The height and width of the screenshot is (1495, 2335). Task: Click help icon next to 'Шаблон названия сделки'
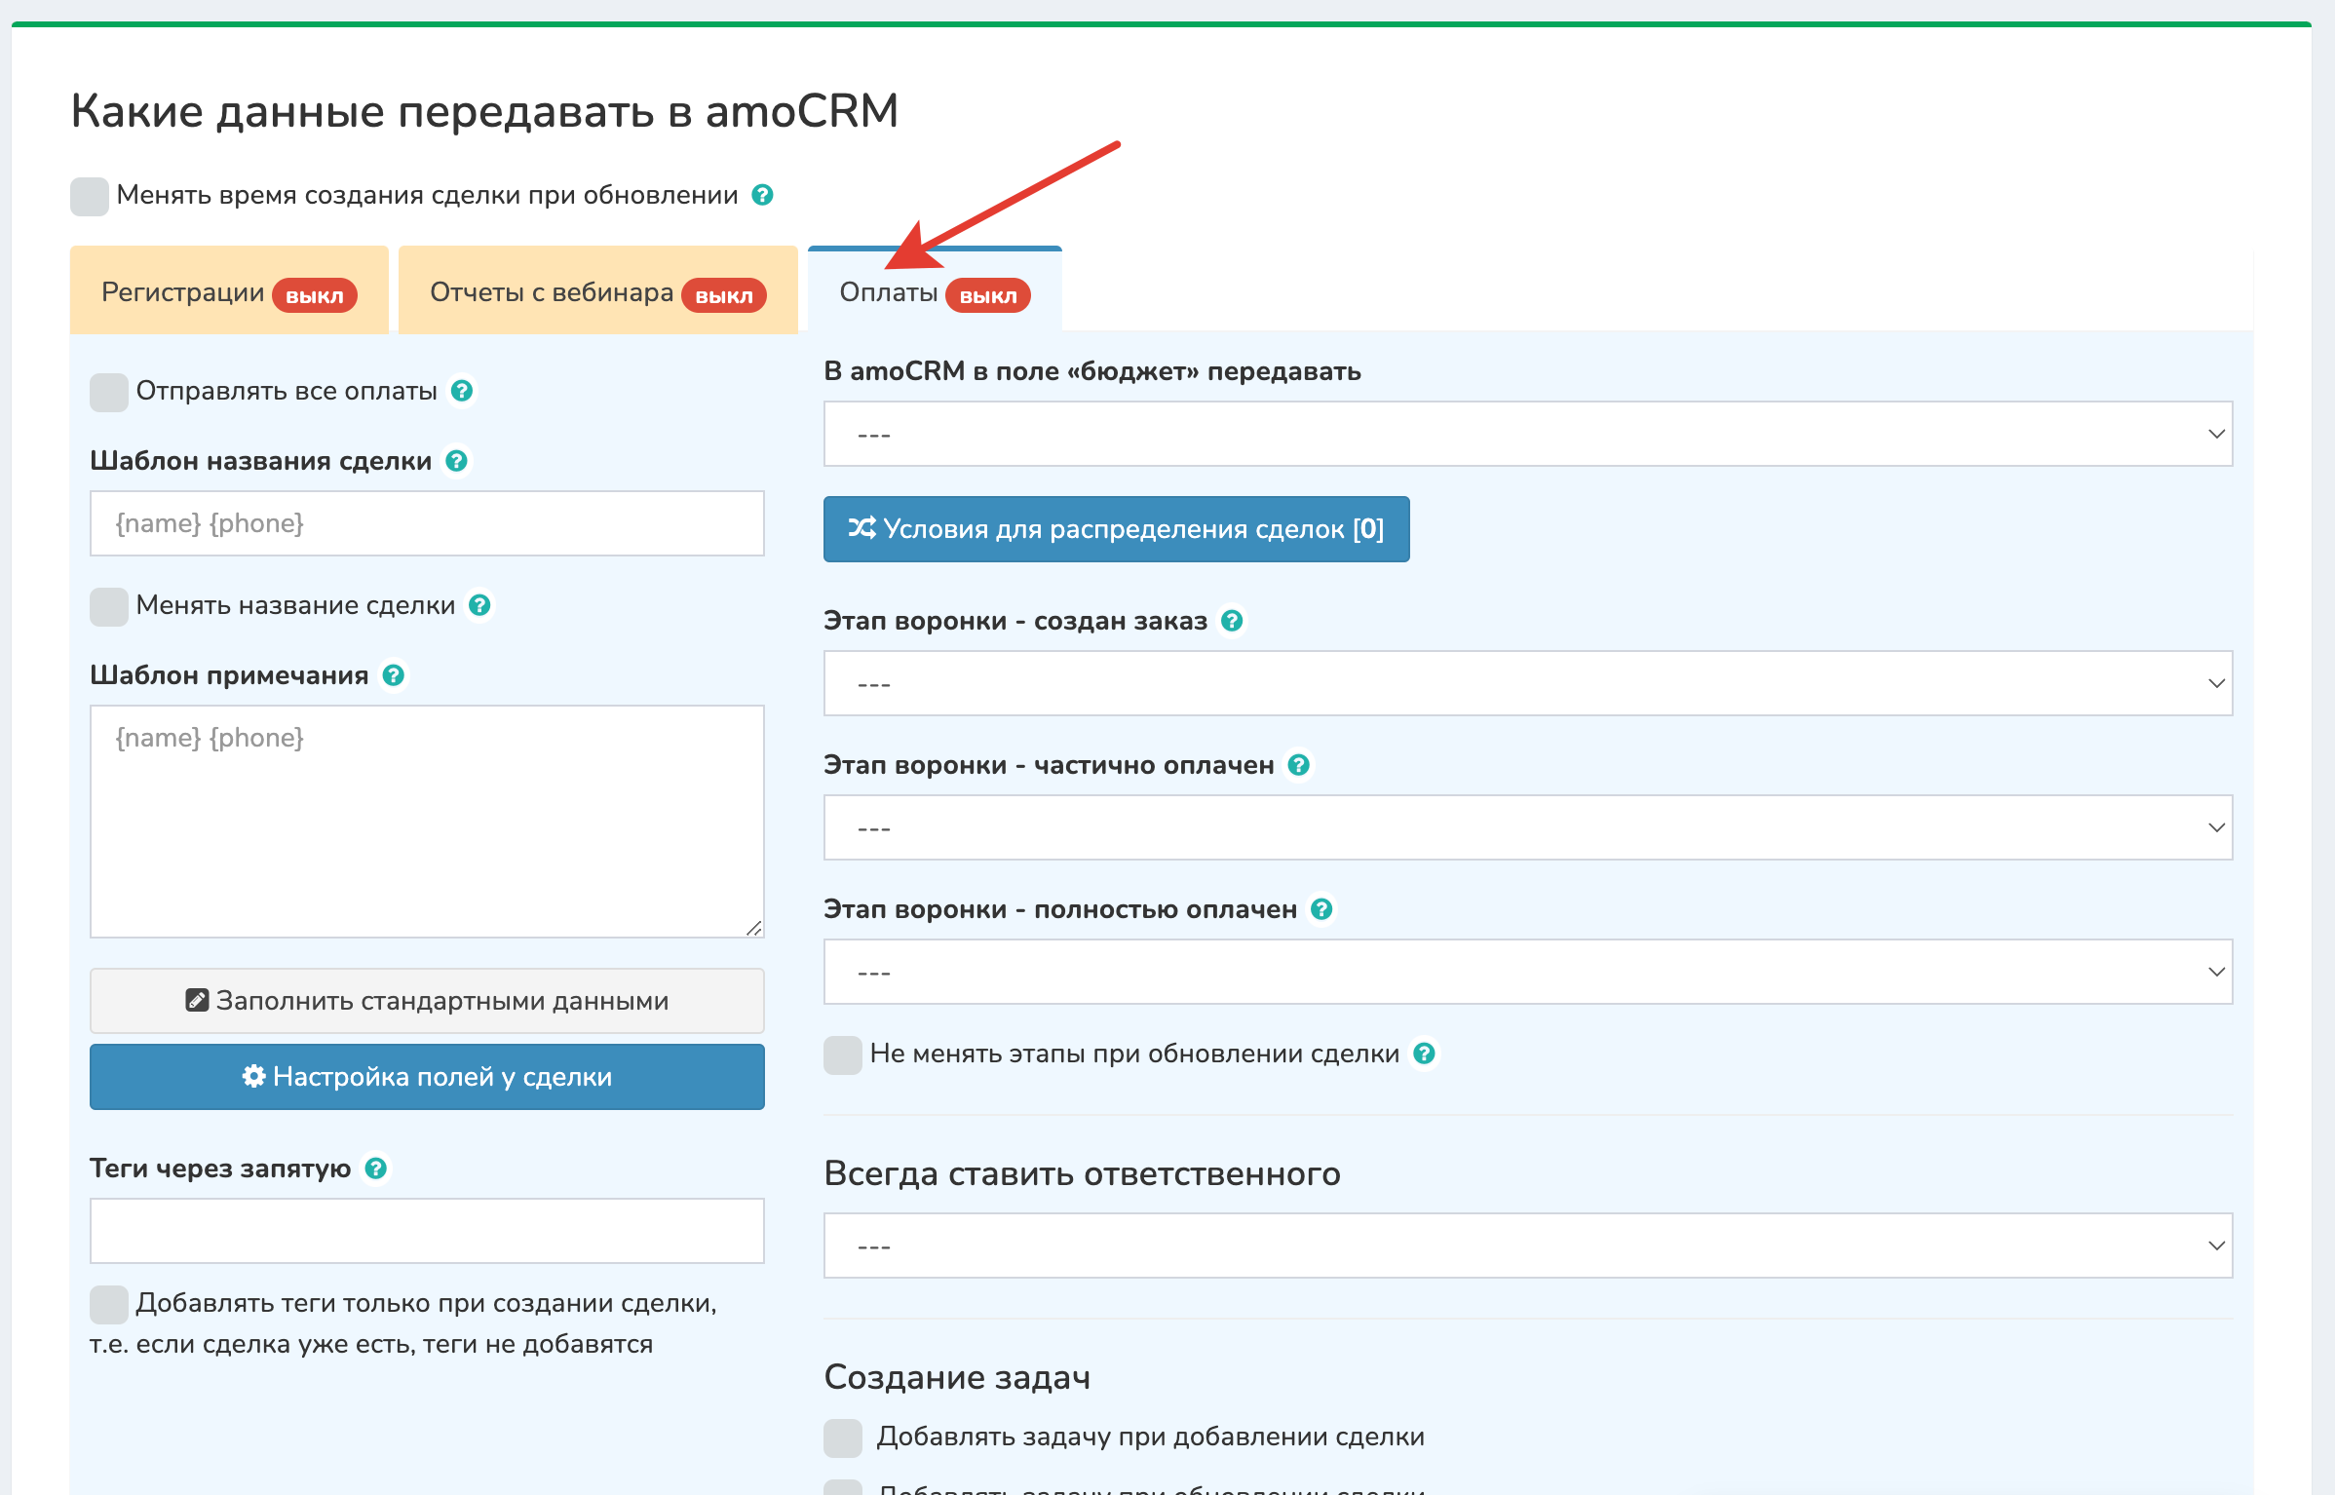pyautogui.click(x=456, y=461)
